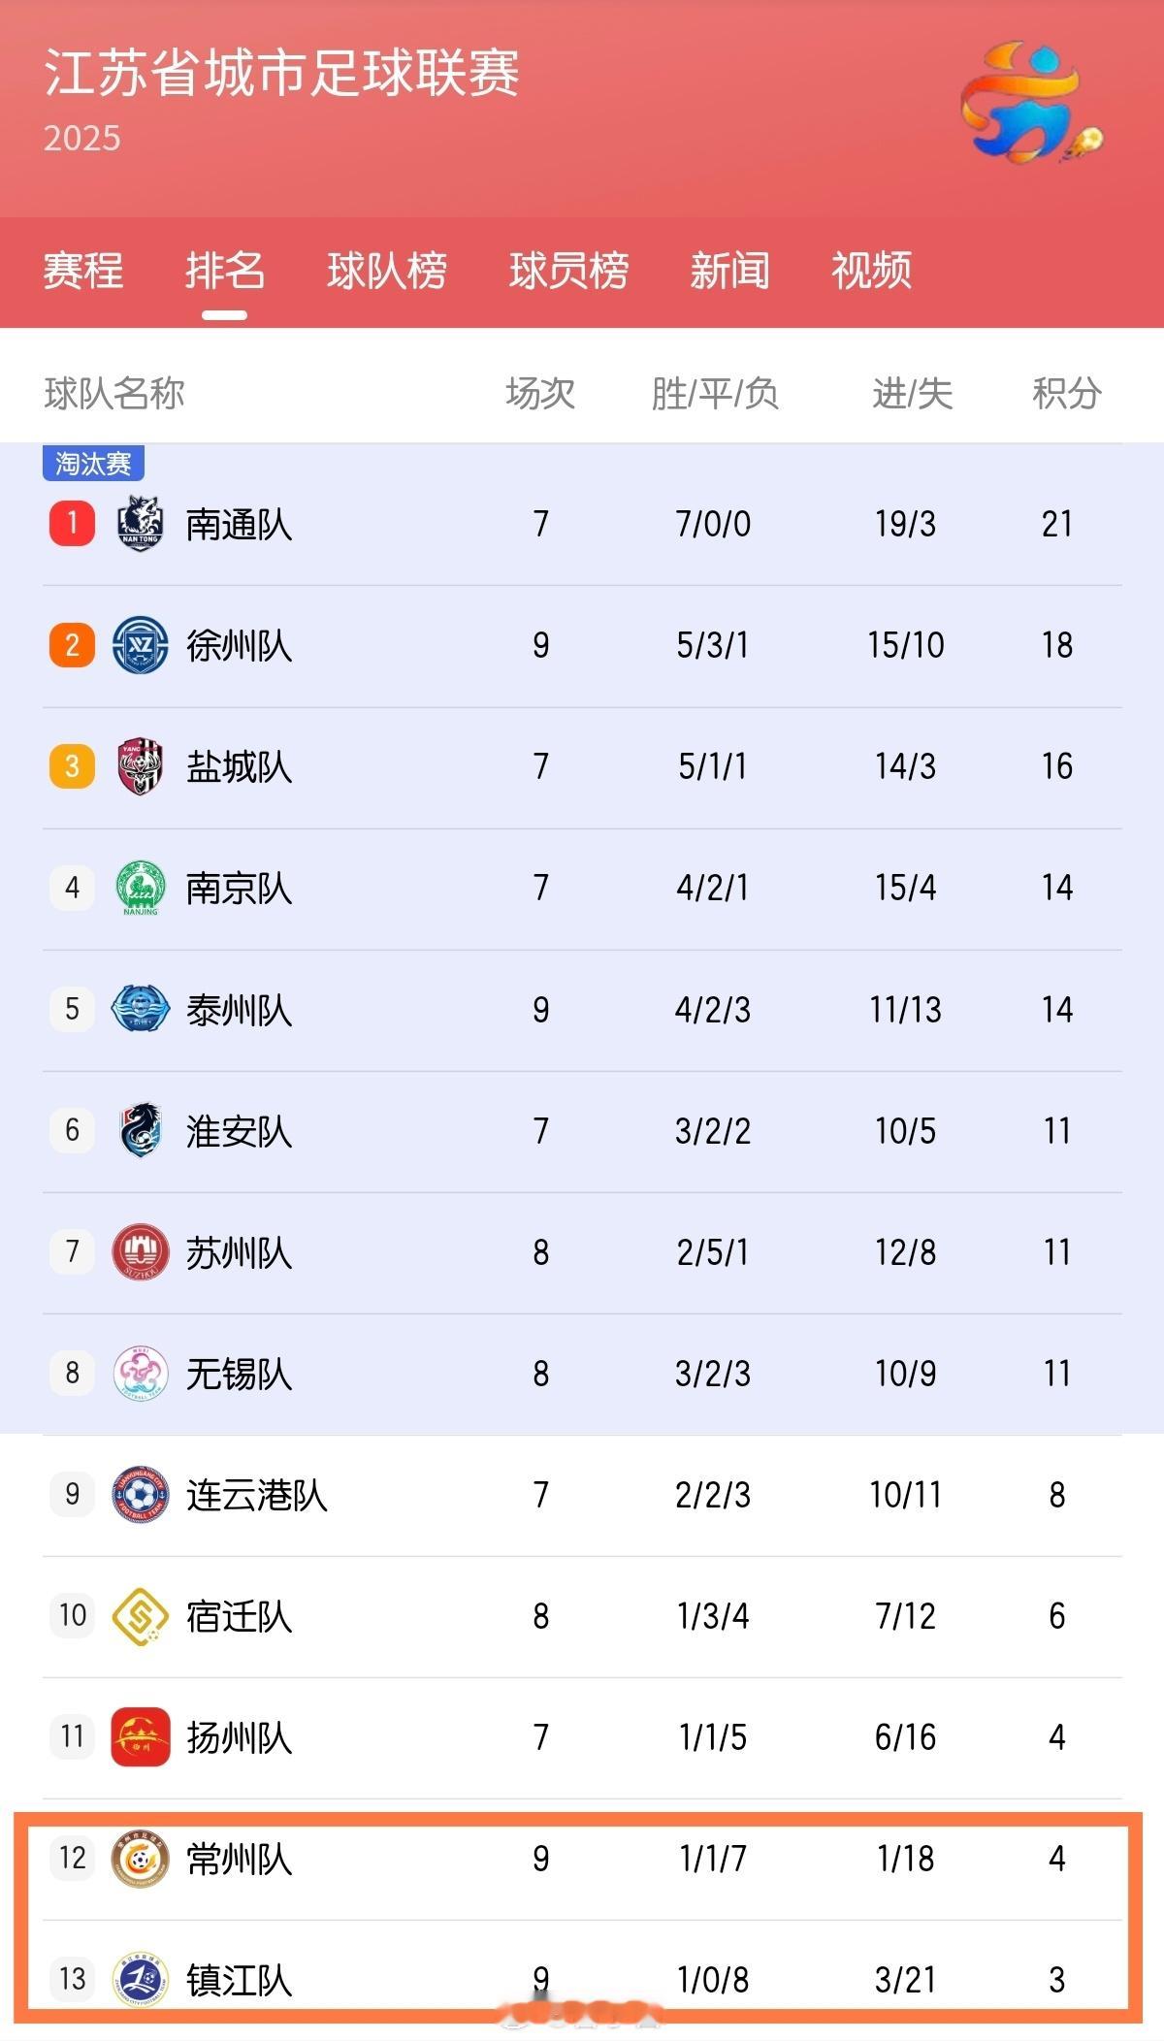Switch to the 球队榜 tab
Viewport: 1164px width, 2041px height.
(387, 271)
